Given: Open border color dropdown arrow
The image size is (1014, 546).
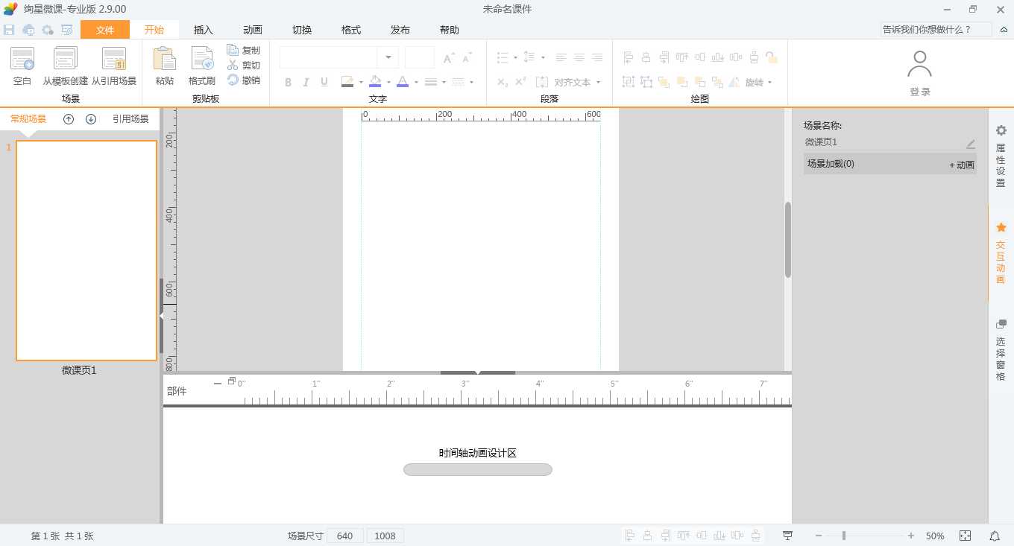Looking at the screenshot, I should pos(361,82).
